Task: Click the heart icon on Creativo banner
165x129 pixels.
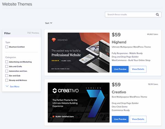Action: coord(53,116)
